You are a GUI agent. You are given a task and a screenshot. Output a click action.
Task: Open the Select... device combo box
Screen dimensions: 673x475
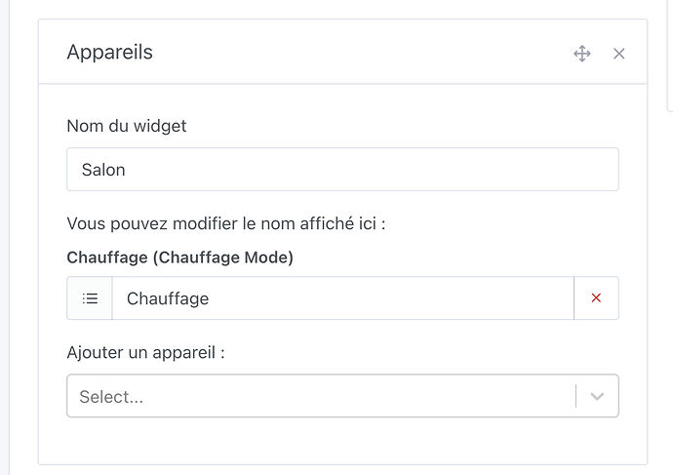pos(322,397)
